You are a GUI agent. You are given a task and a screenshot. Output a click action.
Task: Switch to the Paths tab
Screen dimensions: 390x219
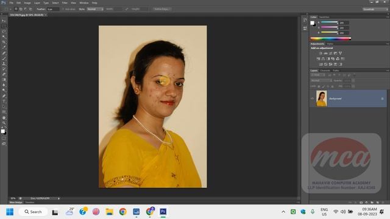click(336, 71)
